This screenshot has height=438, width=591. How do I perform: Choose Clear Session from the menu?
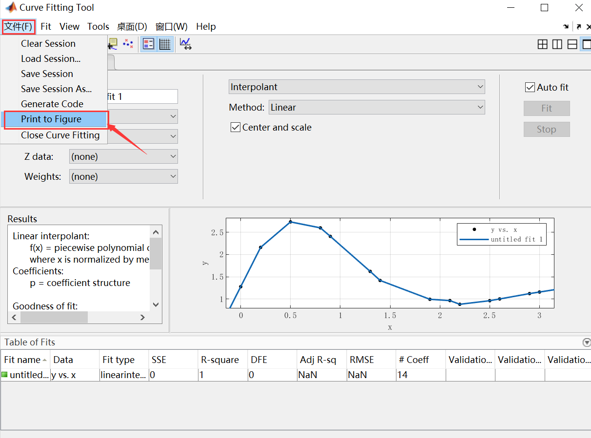click(54, 43)
